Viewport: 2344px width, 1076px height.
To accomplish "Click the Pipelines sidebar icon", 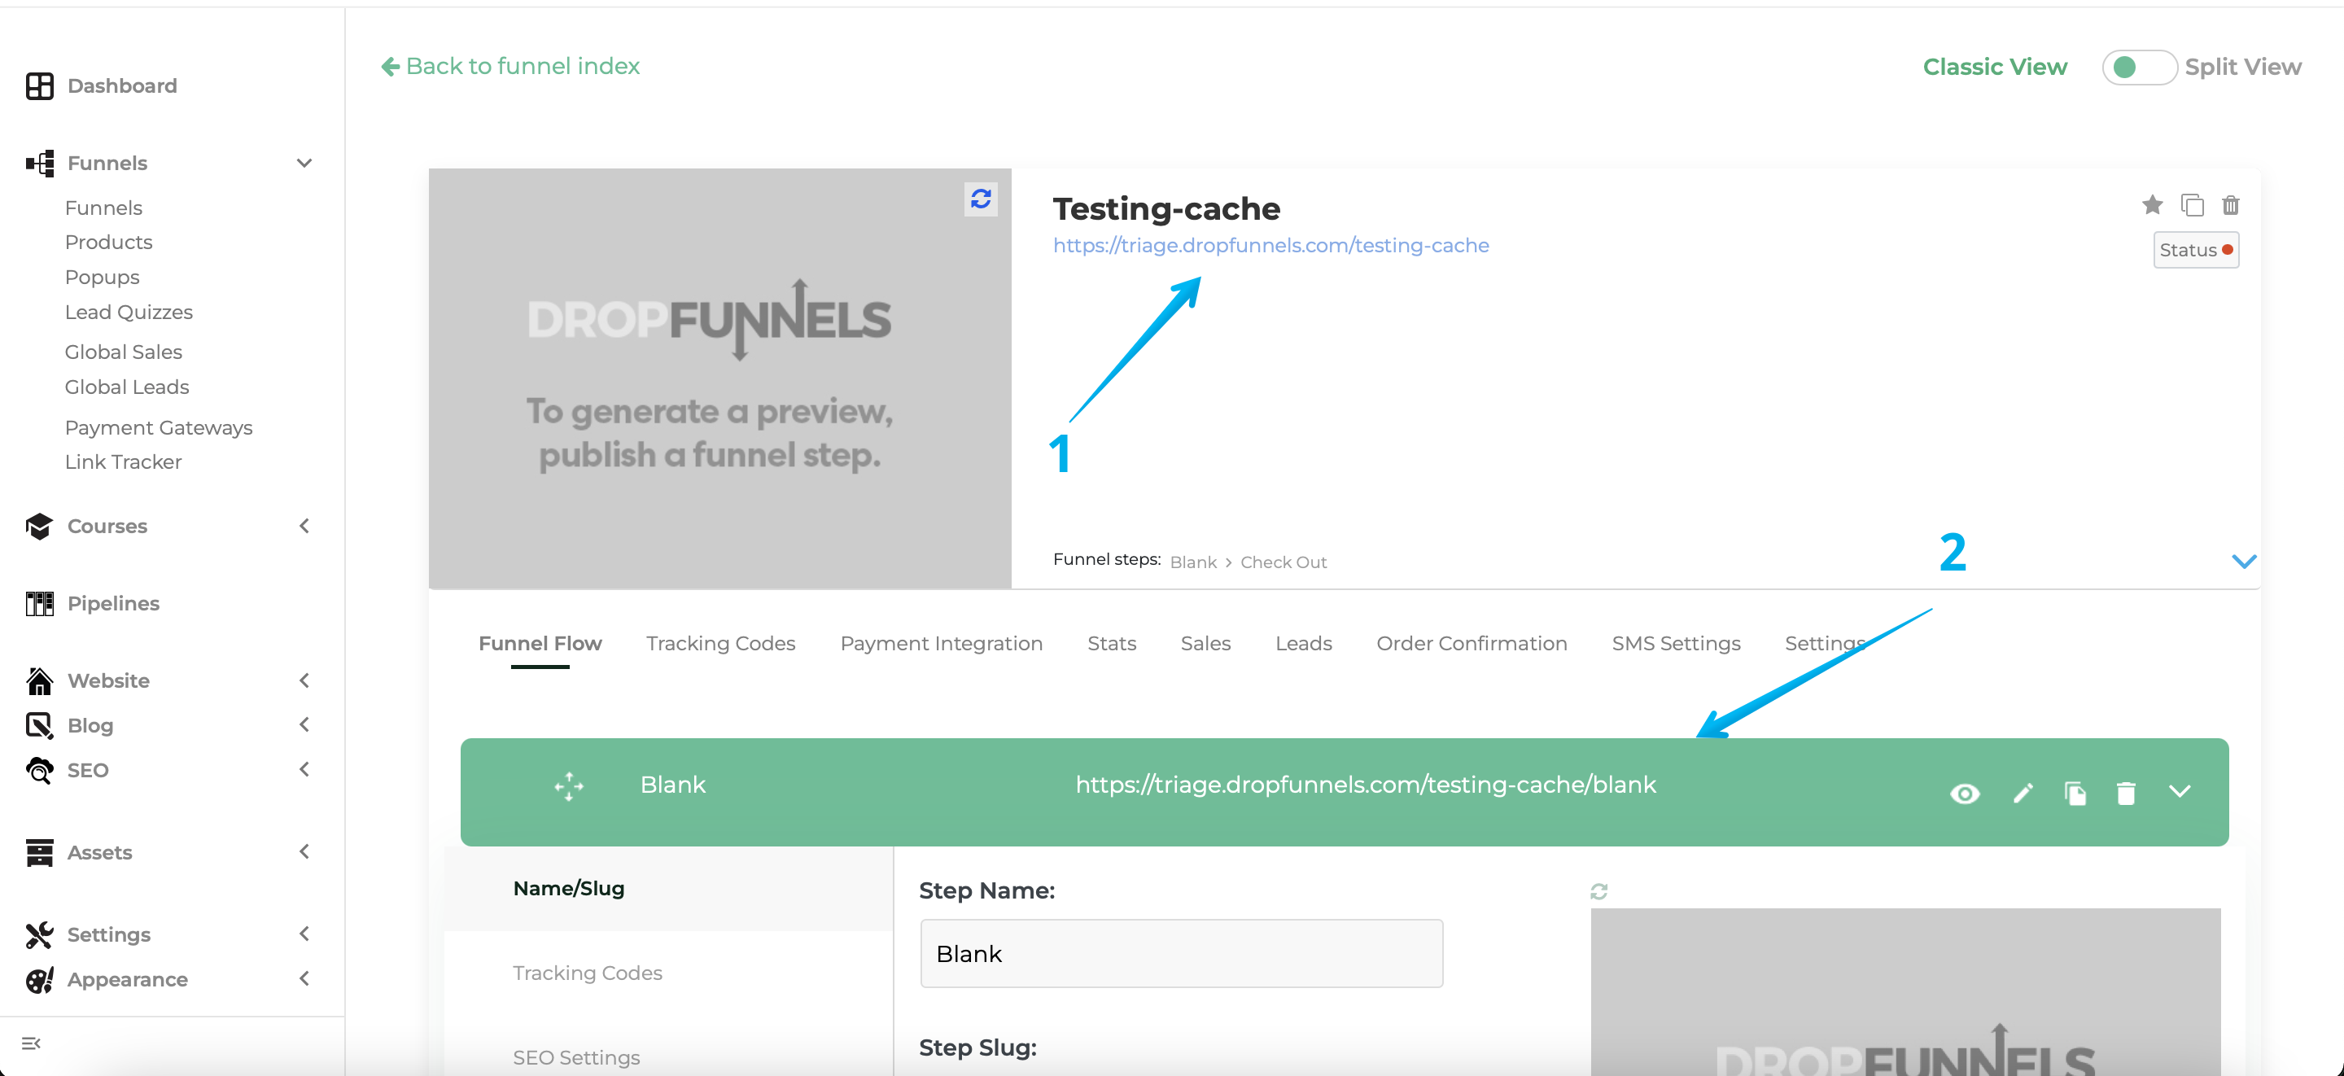I will point(39,604).
